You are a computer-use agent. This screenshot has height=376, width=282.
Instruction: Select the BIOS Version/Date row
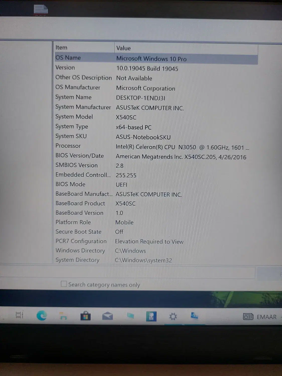point(156,156)
